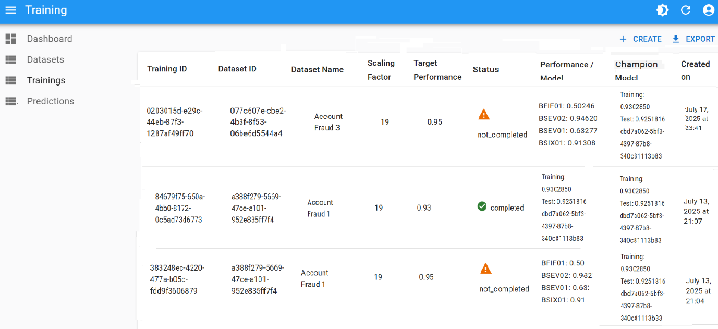Sort by the Dataset Name column header

pos(317,69)
